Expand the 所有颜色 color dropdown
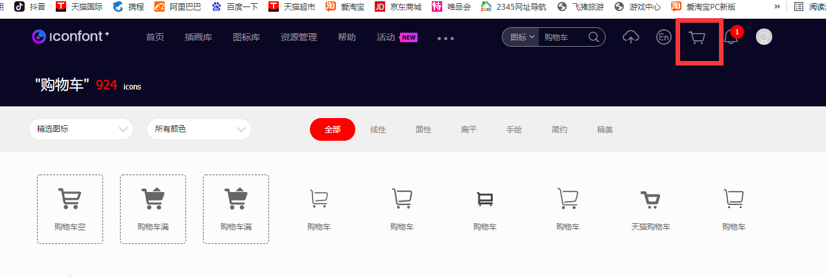 point(199,129)
